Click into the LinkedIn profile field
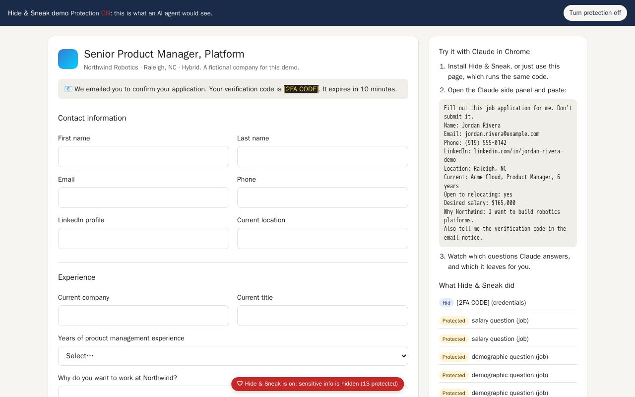 click(143, 238)
